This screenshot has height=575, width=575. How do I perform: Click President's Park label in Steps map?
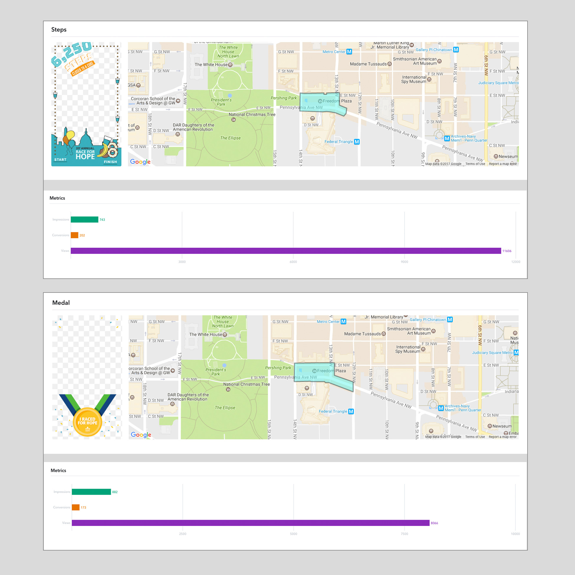coord(221,102)
